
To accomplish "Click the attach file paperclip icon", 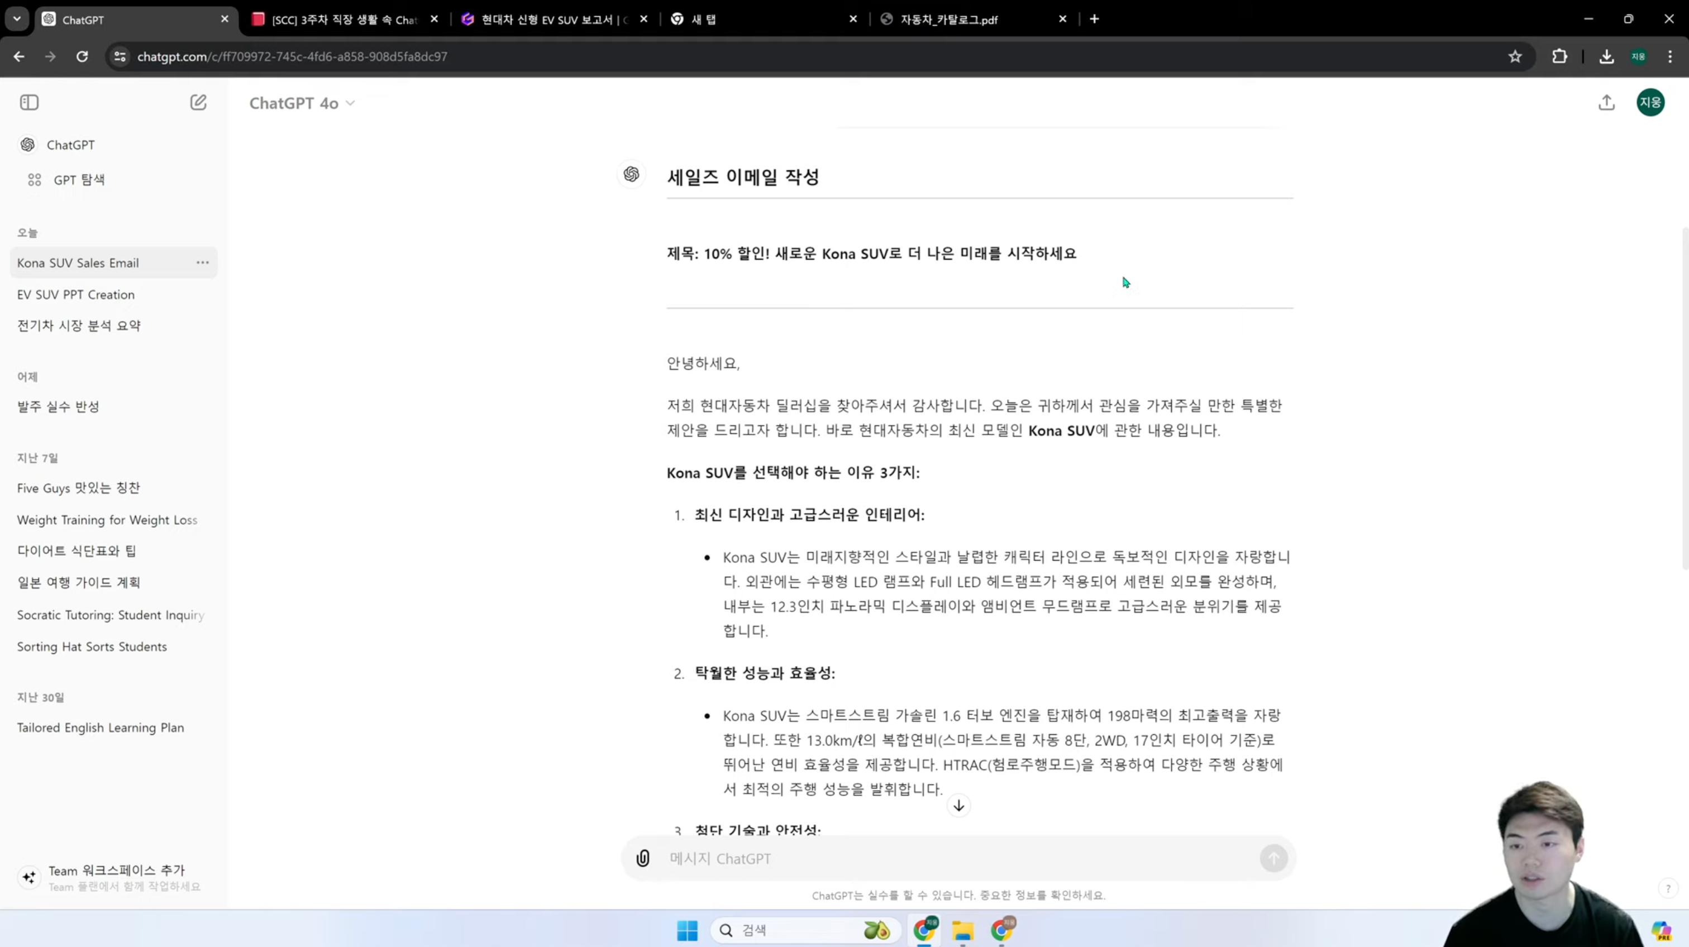I will 643,858.
